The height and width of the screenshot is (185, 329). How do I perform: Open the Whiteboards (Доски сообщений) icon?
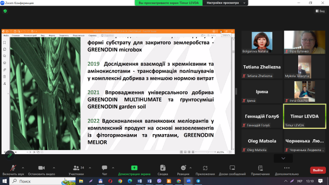(x=232, y=168)
